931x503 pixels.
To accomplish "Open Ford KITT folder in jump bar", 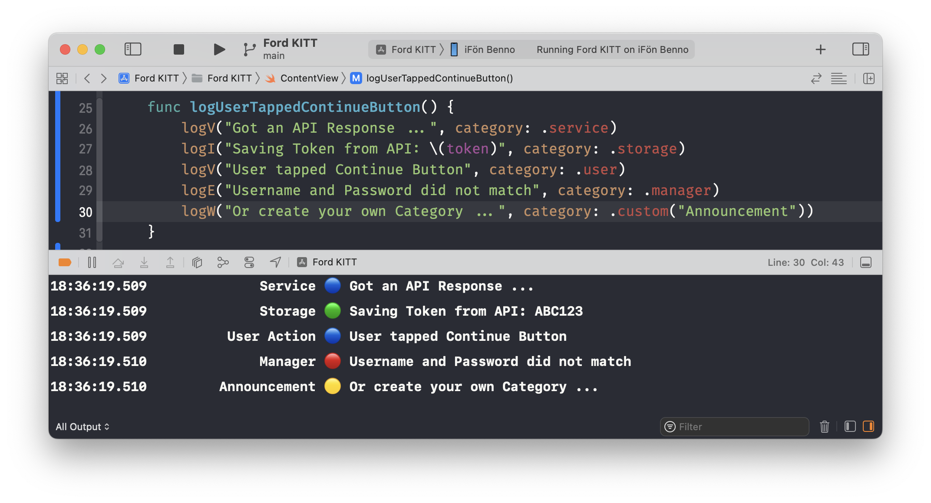I will click(x=222, y=78).
